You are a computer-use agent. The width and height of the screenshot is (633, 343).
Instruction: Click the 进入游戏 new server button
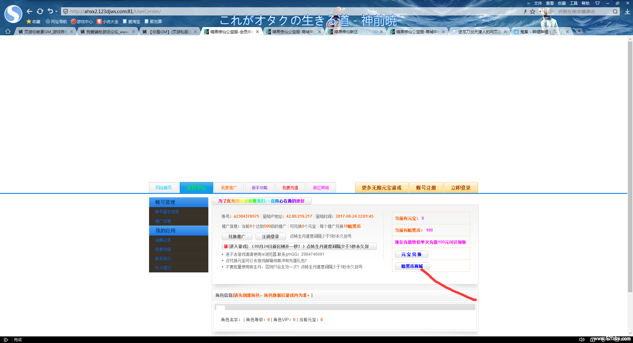tap(299, 246)
